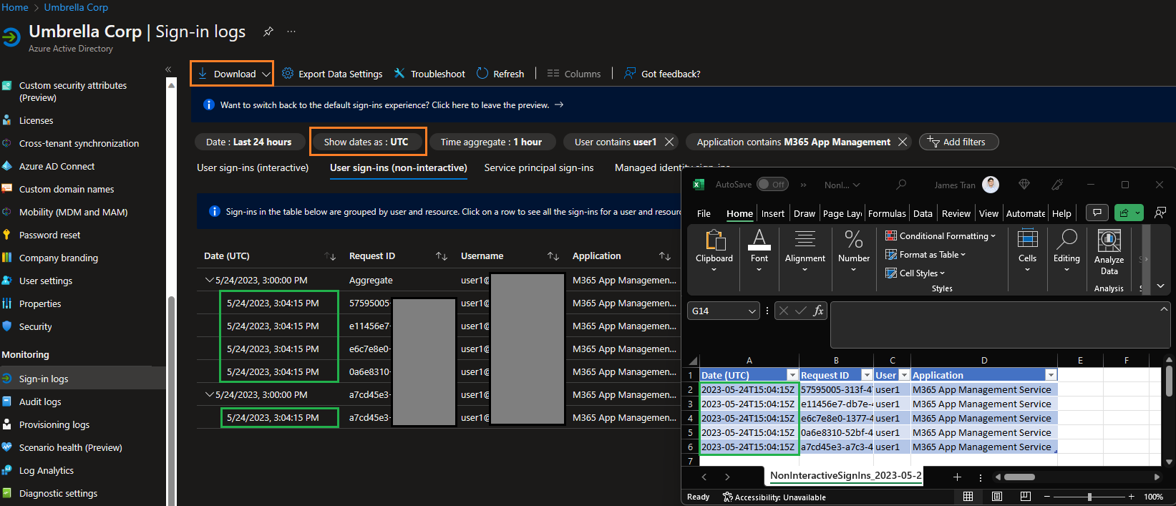1176x506 pixels.
Task: Open Excel Data tab
Action: [x=923, y=213]
